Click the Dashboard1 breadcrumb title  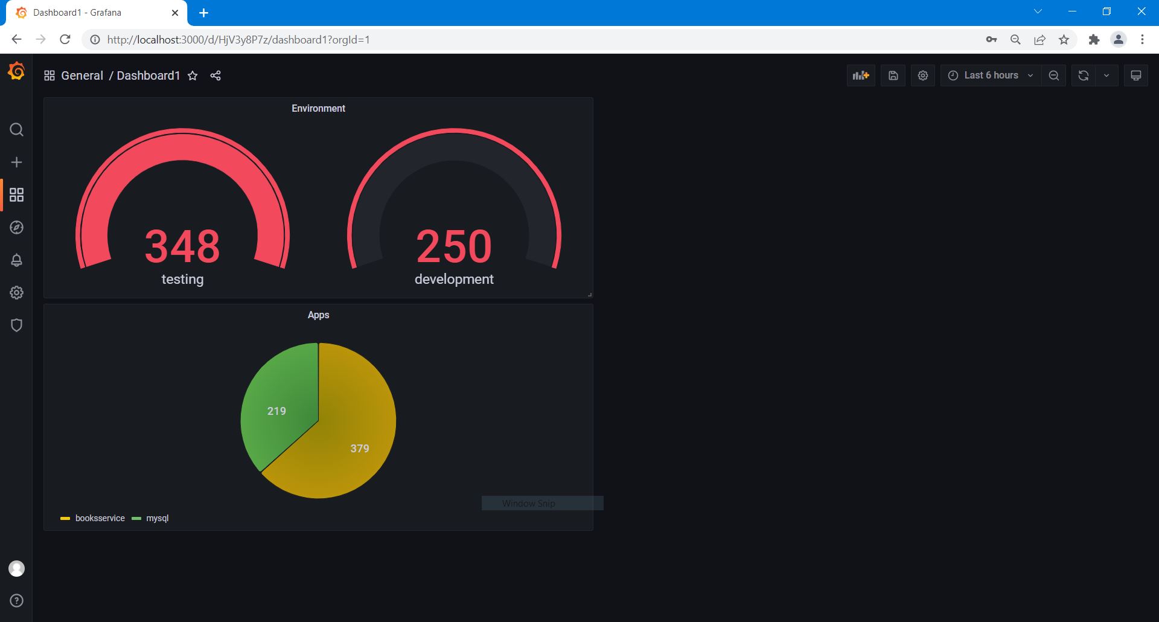pos(148,75)
